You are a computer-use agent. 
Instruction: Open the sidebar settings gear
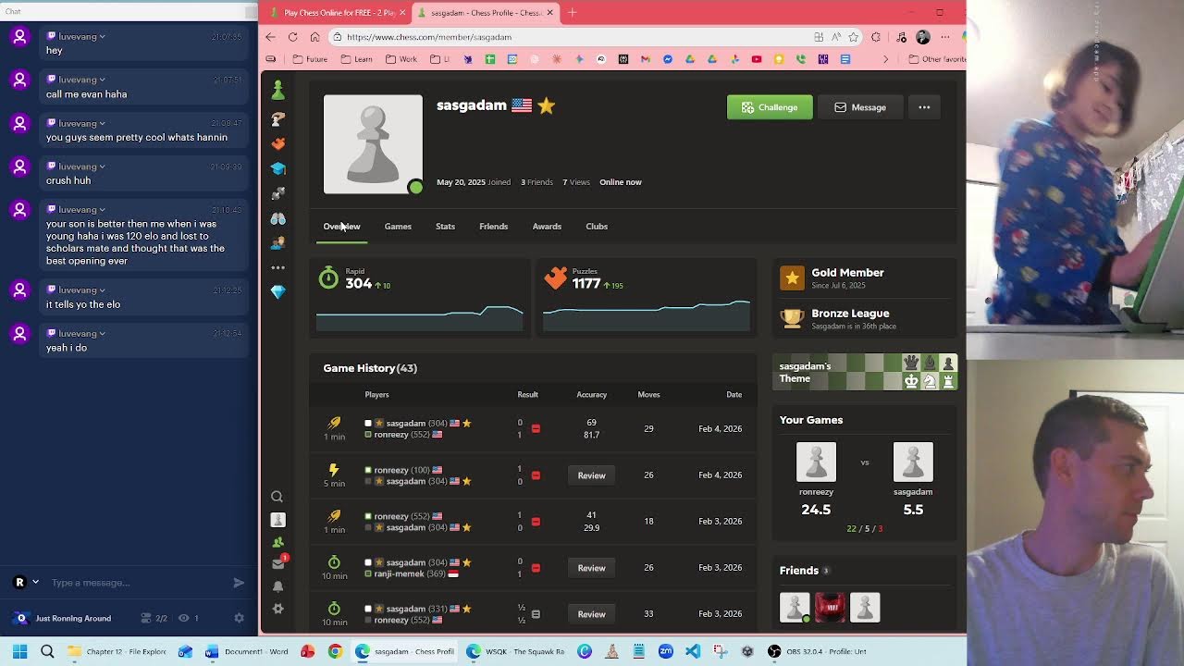pos(277,609)
